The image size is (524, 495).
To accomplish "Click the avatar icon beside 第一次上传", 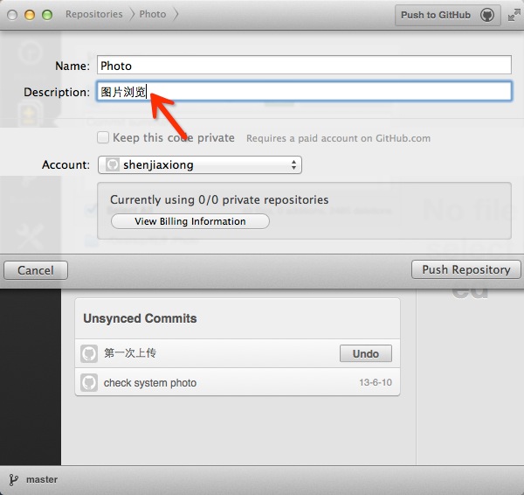I will coord(89,353).
